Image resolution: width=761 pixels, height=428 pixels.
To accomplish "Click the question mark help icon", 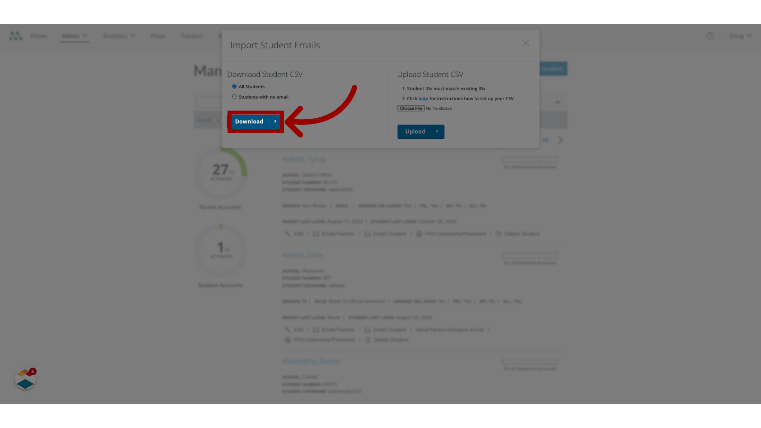I will tap(710, 36).
